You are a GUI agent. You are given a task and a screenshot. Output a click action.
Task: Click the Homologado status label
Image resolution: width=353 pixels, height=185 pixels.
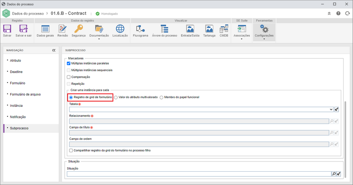[109, 14]
